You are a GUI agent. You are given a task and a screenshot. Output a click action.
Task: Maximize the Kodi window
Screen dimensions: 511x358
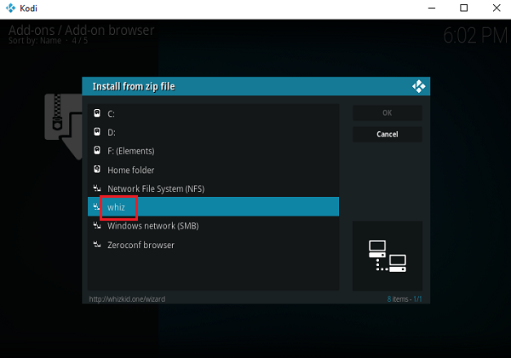coord(463,9)
